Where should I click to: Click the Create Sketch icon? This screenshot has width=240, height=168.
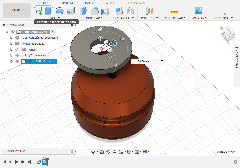point(38,11)
